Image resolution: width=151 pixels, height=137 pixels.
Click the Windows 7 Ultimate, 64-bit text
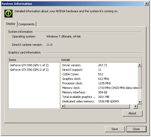(x=64, y=36)
